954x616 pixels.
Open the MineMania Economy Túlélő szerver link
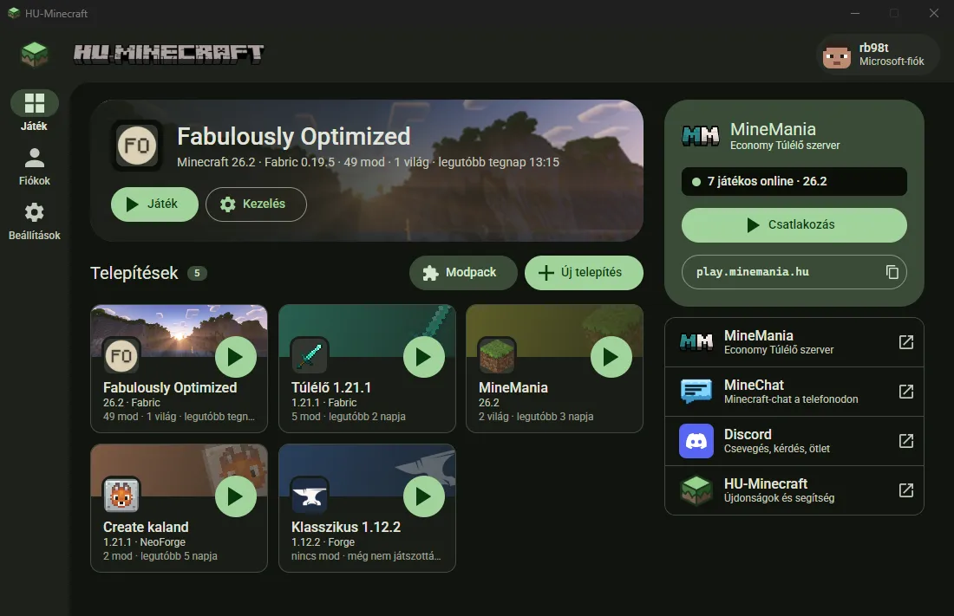pos(794,342)
